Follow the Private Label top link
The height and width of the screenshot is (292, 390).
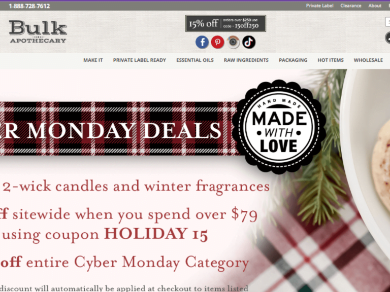coord(319,6)
